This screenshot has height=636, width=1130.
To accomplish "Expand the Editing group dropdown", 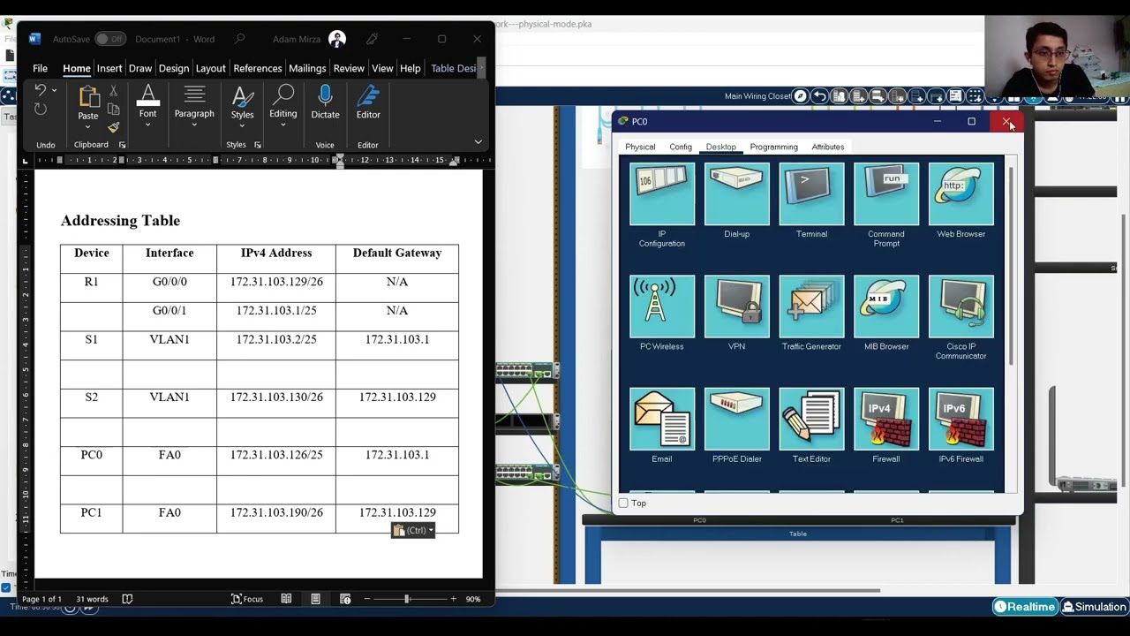I will point(282,125).
